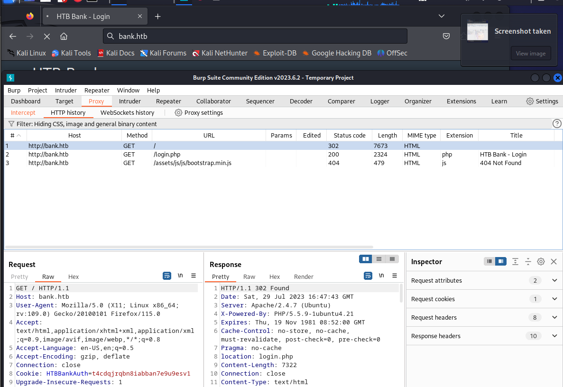
Task: Open the Kali NetHunter bookmark
Action: click(x=220, y=53)
